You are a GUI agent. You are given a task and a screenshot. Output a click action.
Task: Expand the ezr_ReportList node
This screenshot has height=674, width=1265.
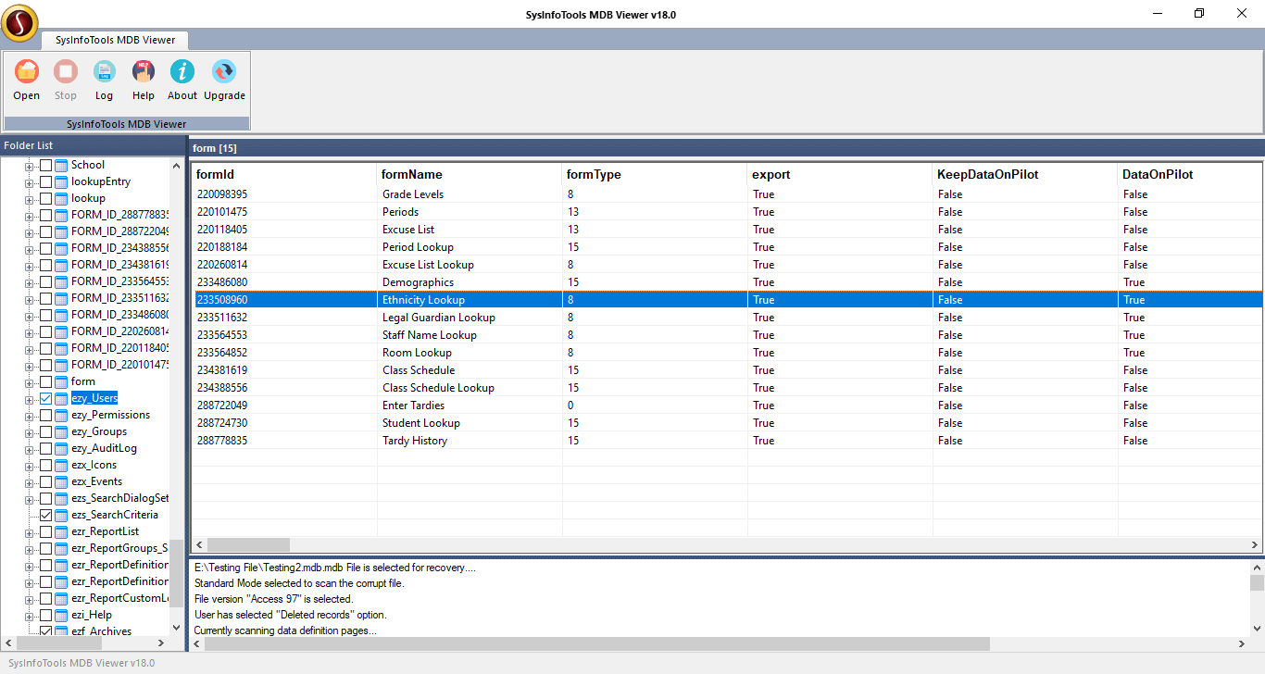[x=29, y=532]
